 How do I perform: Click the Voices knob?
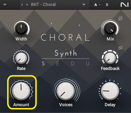[66, 91]
